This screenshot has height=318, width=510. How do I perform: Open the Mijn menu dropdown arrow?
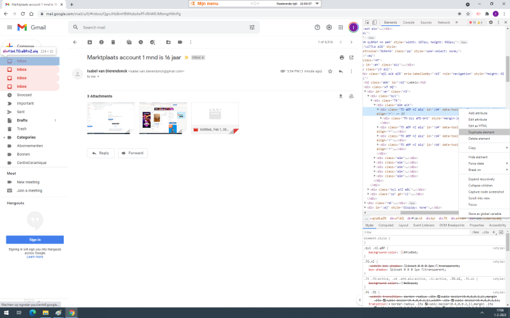pyautogui.click(x=317, y=4)
